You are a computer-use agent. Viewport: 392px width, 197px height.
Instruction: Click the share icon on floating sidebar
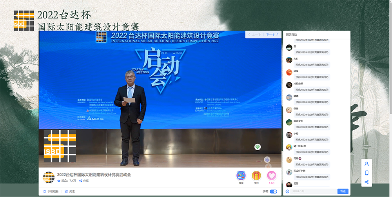pos(367,182)
